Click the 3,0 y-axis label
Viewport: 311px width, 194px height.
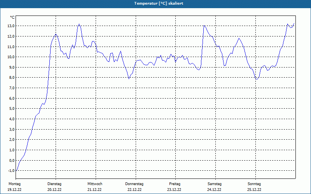pos(12,129)
